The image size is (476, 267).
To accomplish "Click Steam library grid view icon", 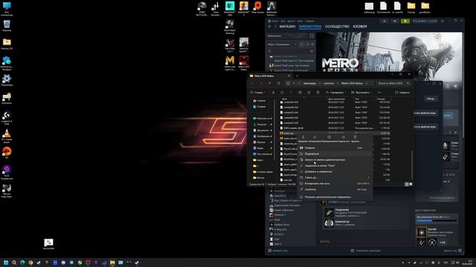I will click(x=312, y=36).
